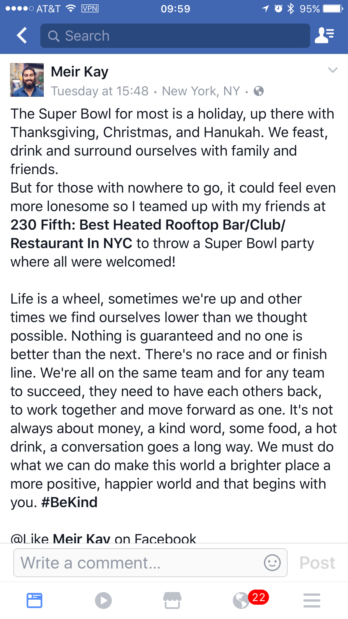Screen dimensions: 348x619
Task: Open Meir Kay's profile name link
Action: click(80, 72)
